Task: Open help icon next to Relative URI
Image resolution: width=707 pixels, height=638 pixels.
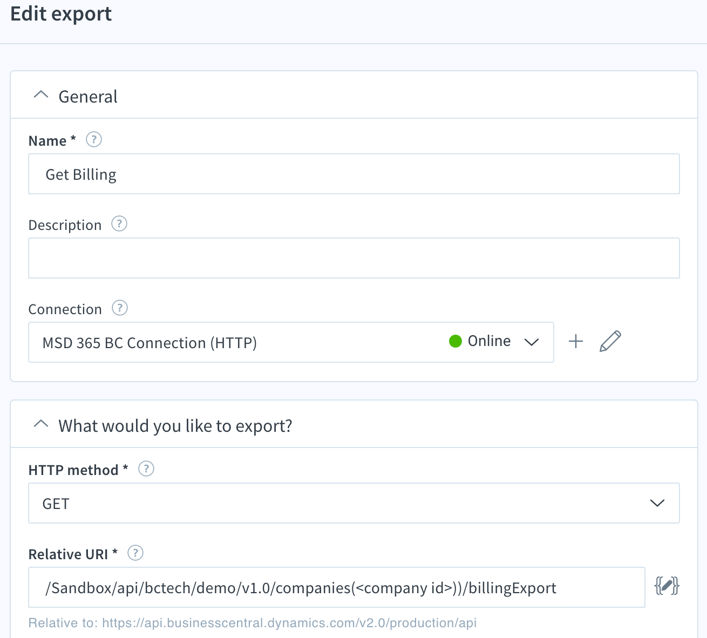Action: [135, 553]
